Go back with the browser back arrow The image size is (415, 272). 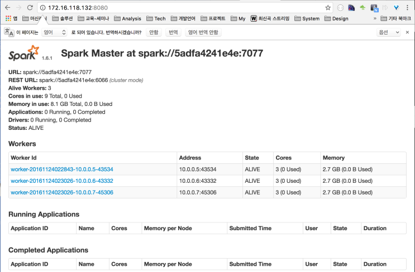tap(7, 8)
